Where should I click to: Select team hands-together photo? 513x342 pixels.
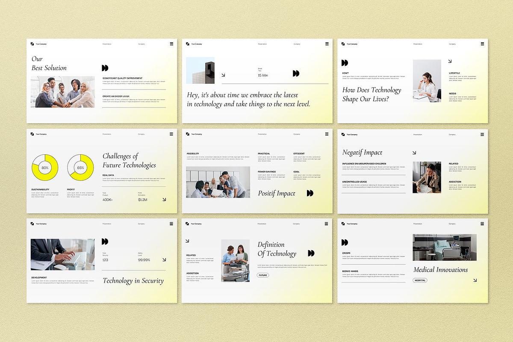(63, 92)
